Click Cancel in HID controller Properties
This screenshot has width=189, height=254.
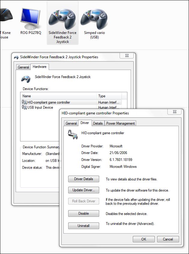coord(168,239)
